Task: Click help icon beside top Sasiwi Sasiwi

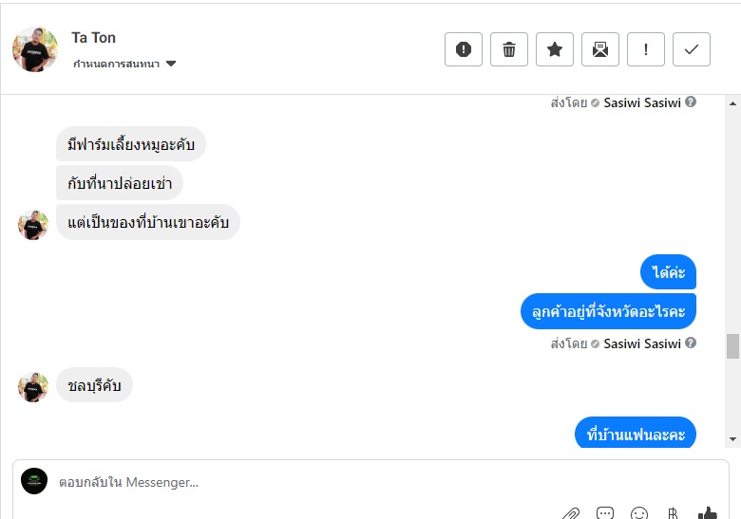Action: click(691, 102)
